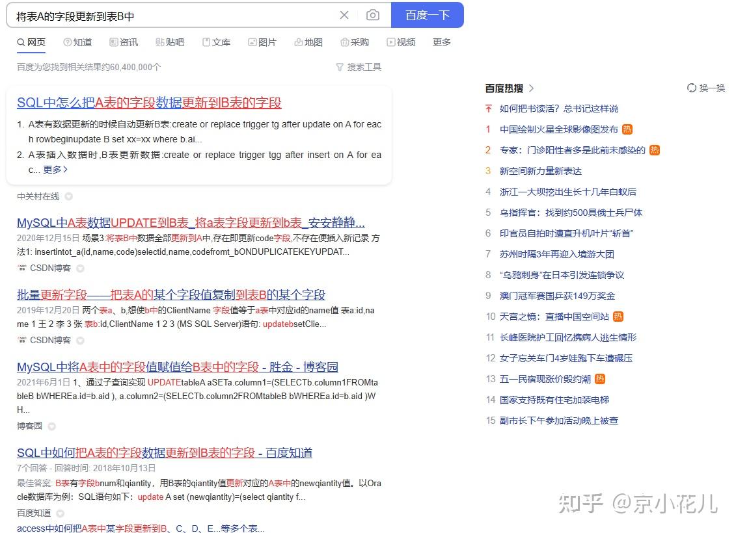Open hot search 浙江一大坝挖出生长十几年白蚁后
Viewport: 736px width, 533px height.
coord(568,192)
